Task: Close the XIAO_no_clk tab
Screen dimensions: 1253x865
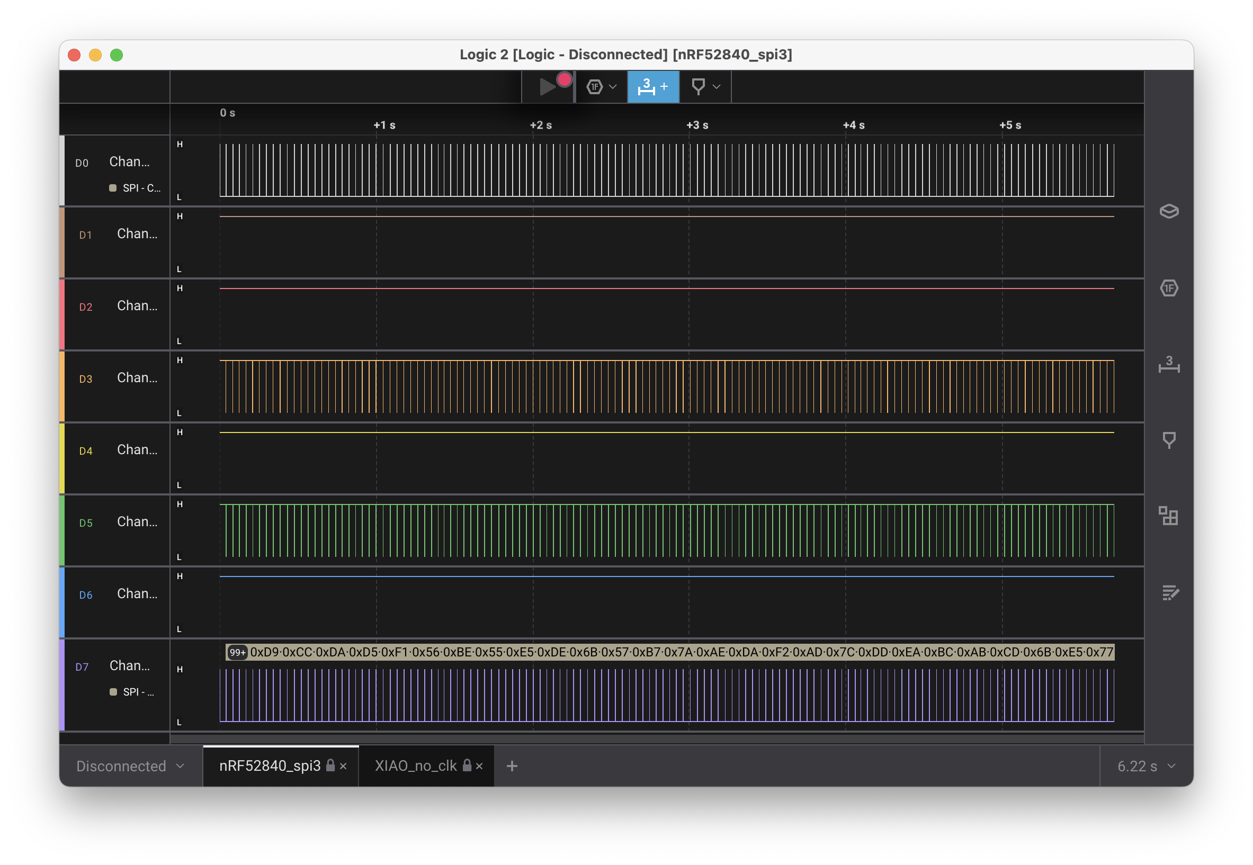Action: (x=479, y=767)
